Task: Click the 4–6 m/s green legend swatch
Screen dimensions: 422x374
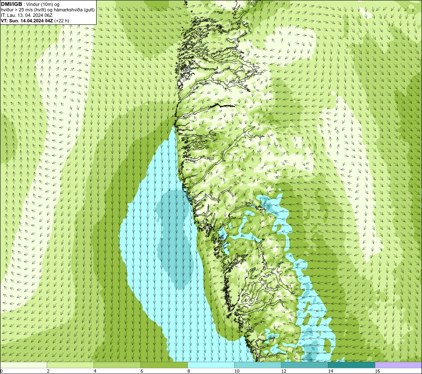Action: coord(117,365)
